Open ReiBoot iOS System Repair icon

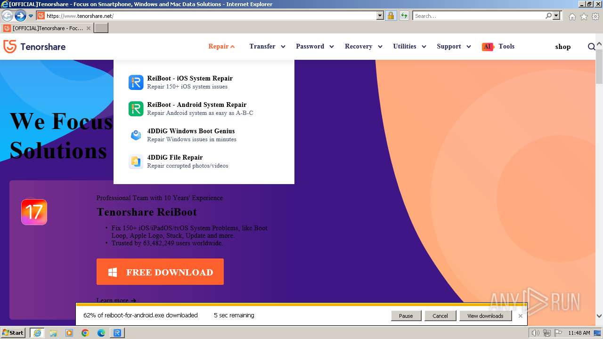point(136,82)
